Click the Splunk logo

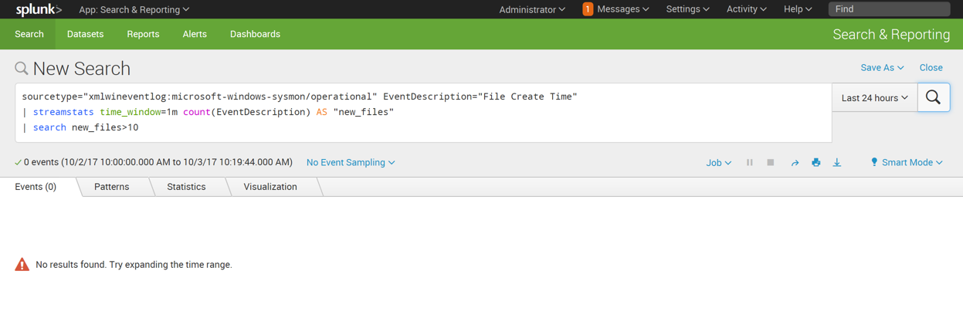point(39,9)
